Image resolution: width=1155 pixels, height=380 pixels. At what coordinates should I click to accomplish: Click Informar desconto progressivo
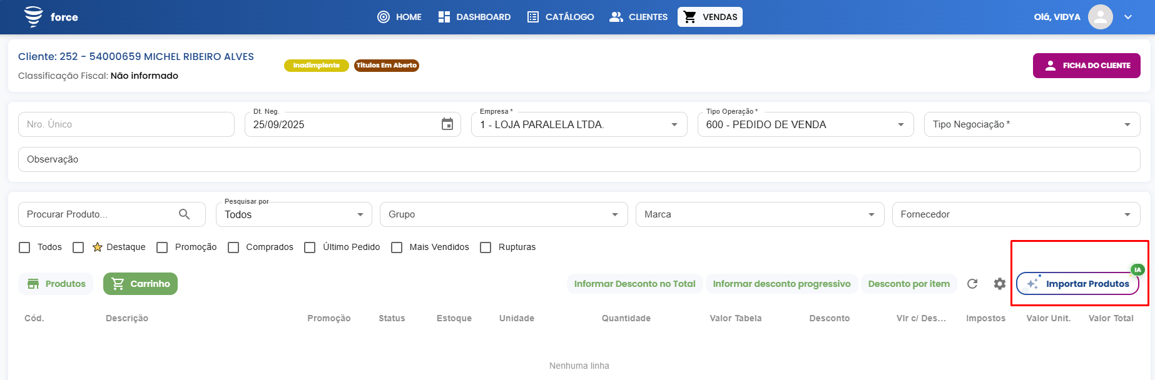pyautogui.click(x=782, y=284)
